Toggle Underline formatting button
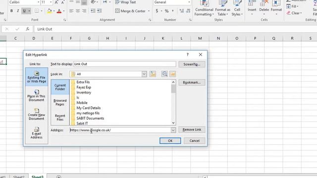317x178 pixels. pyautogui.click(x=24, y=11)
